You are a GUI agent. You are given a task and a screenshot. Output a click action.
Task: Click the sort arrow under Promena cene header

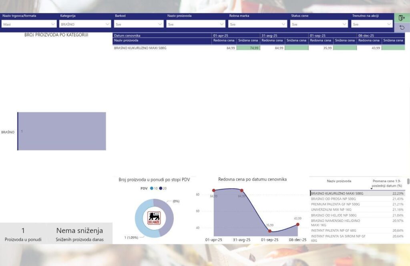tap(372, 189)
